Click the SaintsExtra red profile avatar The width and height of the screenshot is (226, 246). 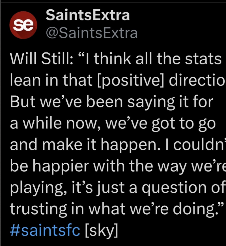point(23,25)
